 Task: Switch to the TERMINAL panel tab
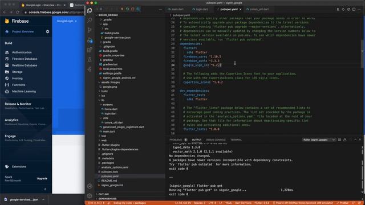236,140
